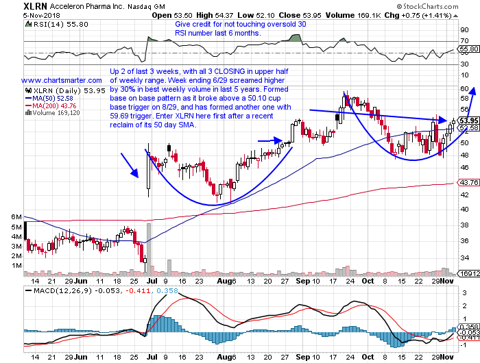Click the candlestick icon beside XLRN (Daily)

click(x=29, y=90)
